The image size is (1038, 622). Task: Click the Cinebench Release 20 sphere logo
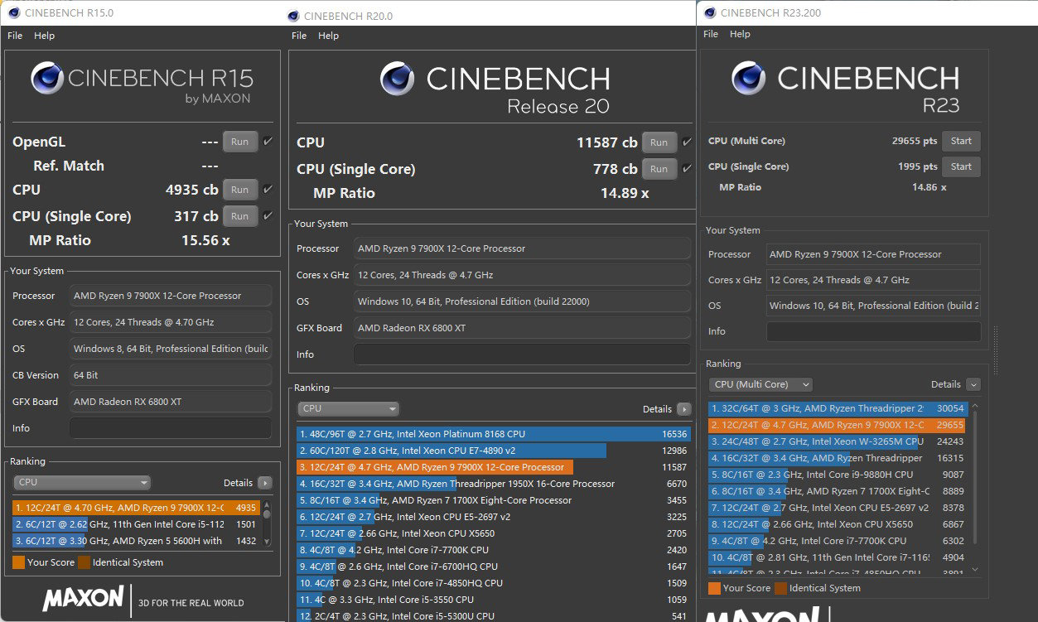[x=397, y=79]
